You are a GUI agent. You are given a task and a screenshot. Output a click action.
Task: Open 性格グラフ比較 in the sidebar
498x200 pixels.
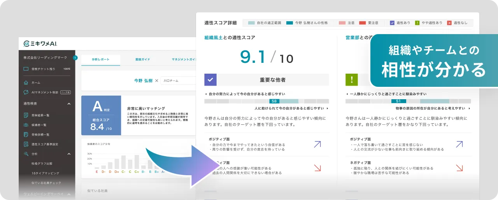(42, 164)
